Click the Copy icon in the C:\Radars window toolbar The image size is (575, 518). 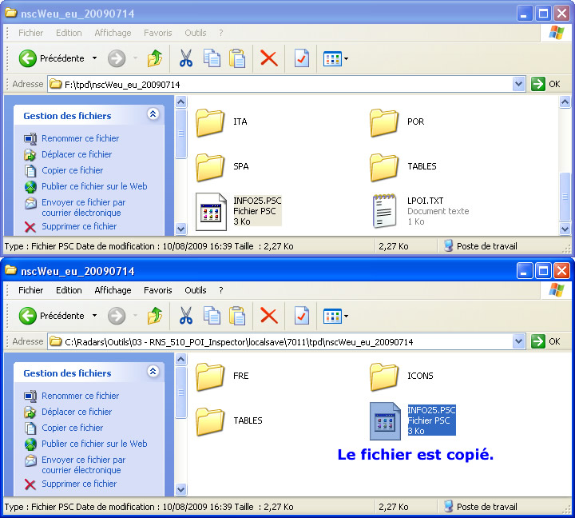click(212, 316)
